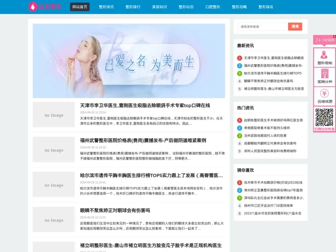Open the 整形攻略 menu item

pyautogui.click(x=239, y=7)
